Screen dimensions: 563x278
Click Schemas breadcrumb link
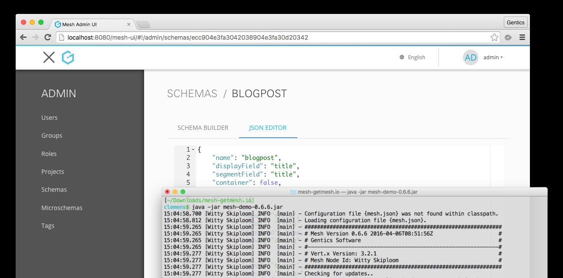[192, 94]
